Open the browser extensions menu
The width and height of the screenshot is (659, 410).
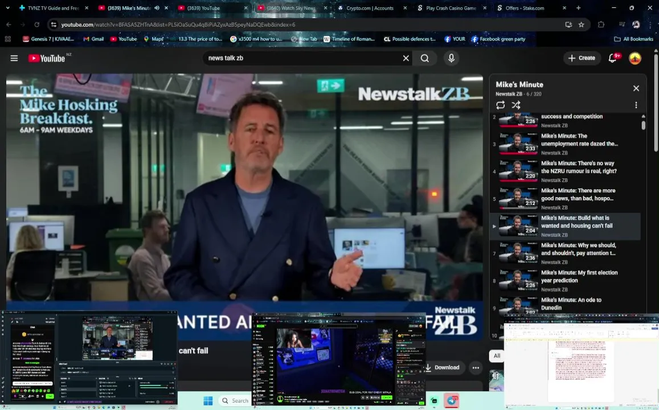tap(601, 25)
